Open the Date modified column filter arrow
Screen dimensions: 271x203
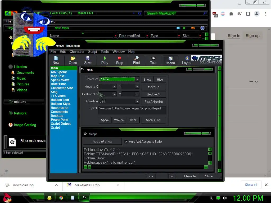pyautogui.click(x=147, y=36)
